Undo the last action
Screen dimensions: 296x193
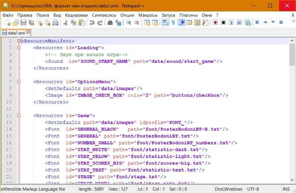92,23
